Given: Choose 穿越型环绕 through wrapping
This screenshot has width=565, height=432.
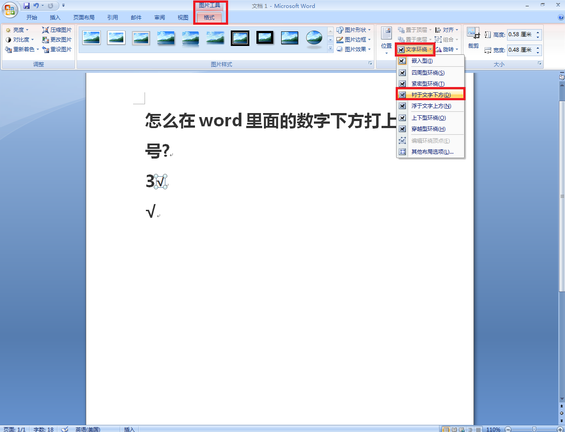Looking at the screenshot, I should pos(431,129).
